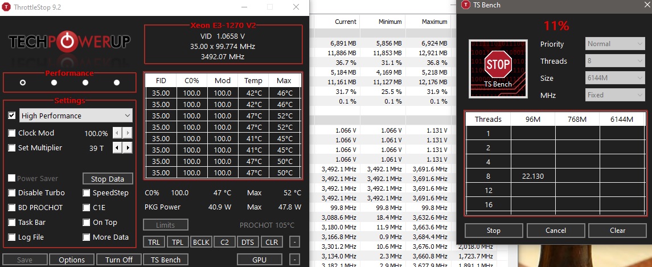This screenshot has width=652, height=267.
Task: Open the Priority dropdown in TS Bench
Action: 615,44
